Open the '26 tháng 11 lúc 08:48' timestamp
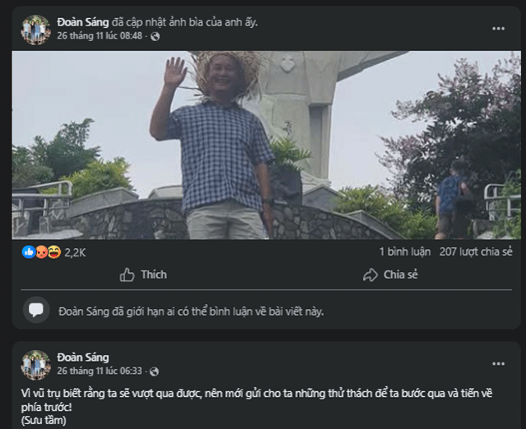This screenshot has height=429, width=526. point(100,36)
